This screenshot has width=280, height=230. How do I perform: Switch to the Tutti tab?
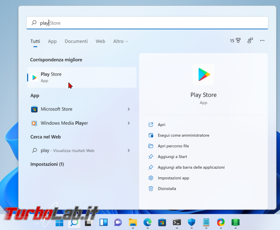pos(35,41)
